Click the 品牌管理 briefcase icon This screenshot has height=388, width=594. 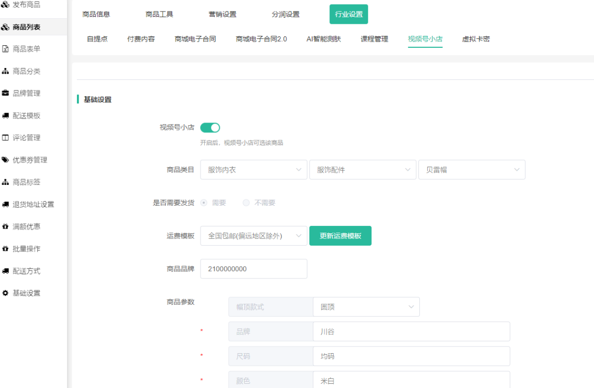[x=5, y=93]
